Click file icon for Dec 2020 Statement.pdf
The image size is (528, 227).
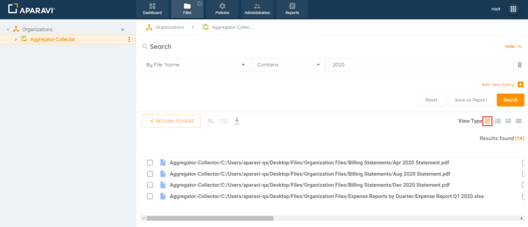click(x=163, y=185)
